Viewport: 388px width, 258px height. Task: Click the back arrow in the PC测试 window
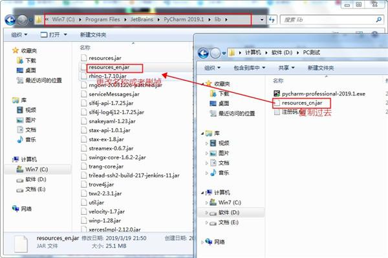pos(204,53)
